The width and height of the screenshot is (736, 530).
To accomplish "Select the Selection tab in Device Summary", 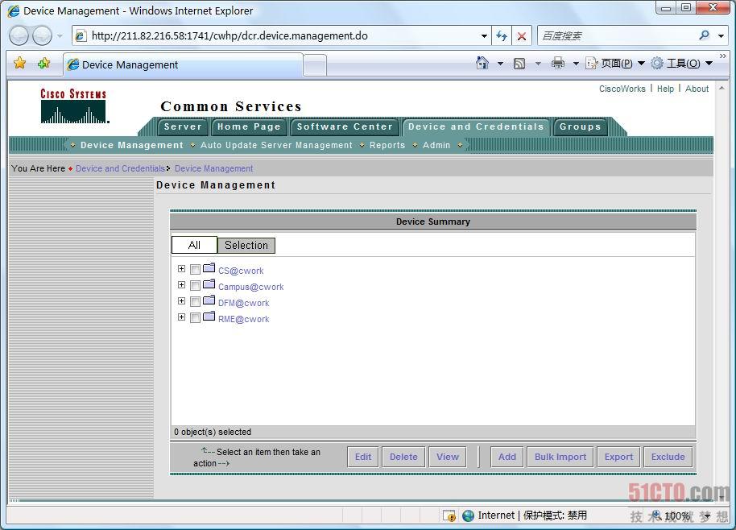I will click(x=246, y=245).
